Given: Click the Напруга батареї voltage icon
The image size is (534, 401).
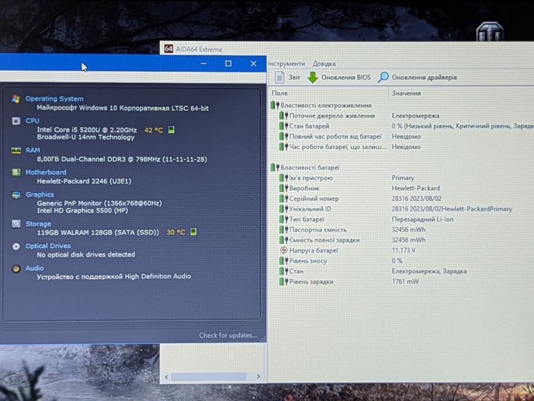Looking at the screenshot, I should [x=284, y=251].
